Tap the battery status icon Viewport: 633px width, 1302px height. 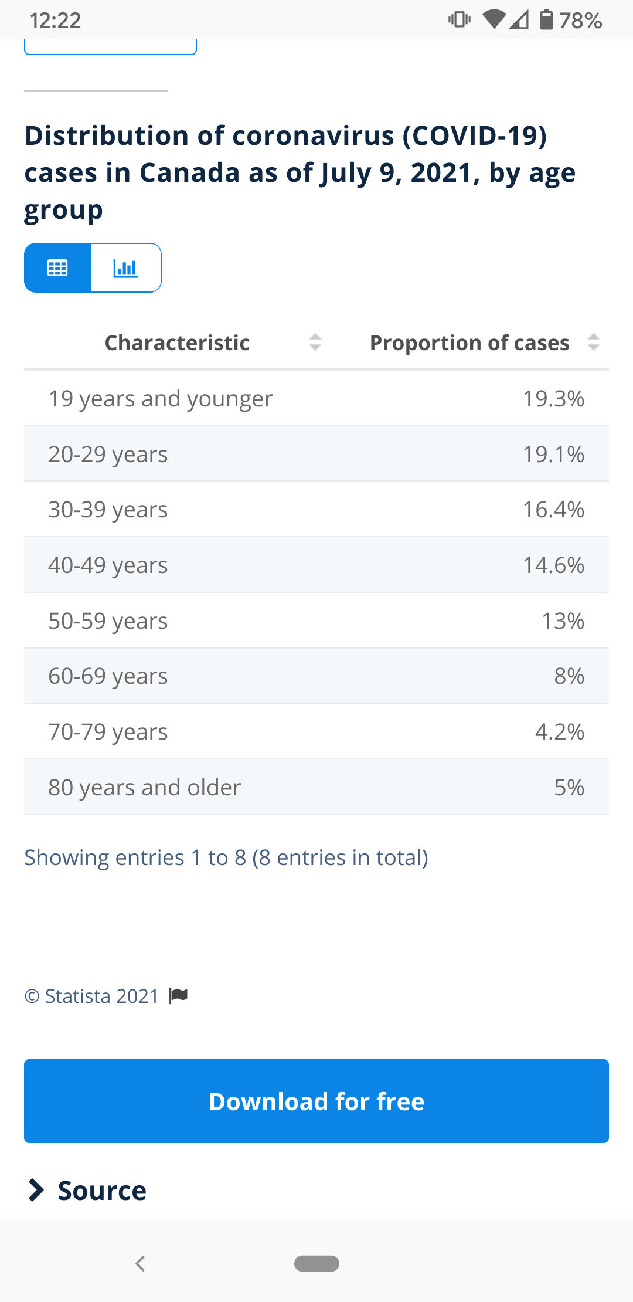[x=546, y=20]
